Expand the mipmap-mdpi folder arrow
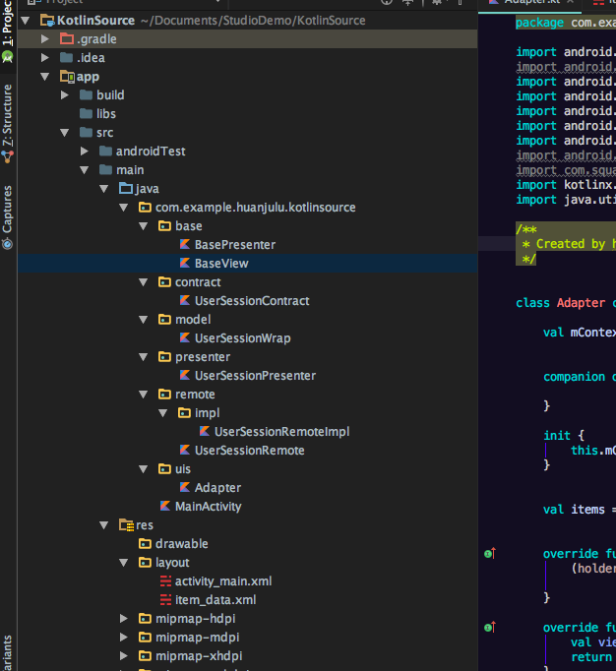Screen dimensions: 616x671 click(x=123, y=638)
